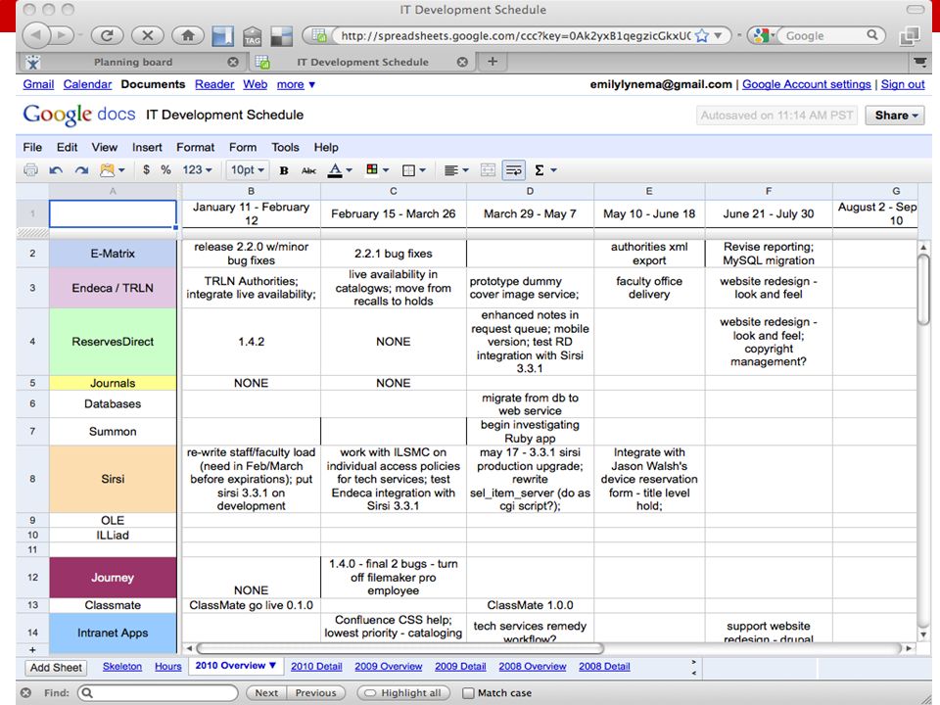Close the Find bar
The width and height of the screenshot is (940, 705).
[x=25, y=692]
